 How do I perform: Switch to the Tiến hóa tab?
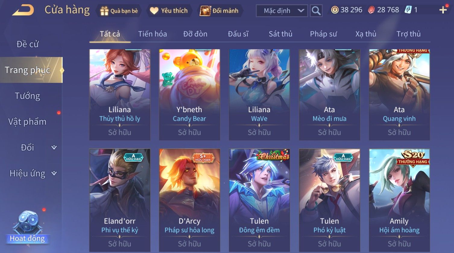pos(153,34)
